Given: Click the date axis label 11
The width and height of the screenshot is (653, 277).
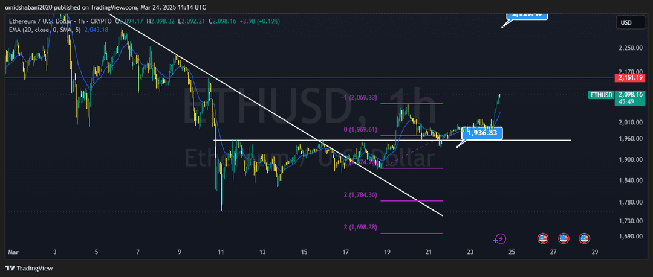Looking at the screenshot, I should pyautogui.click(x=221, y=252).
